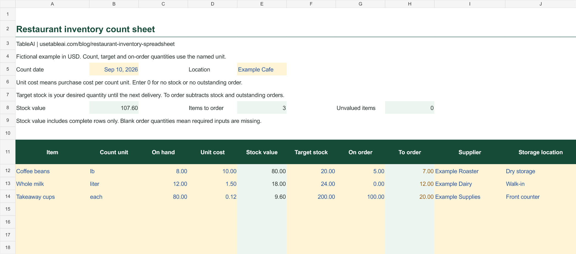Click the Supplier column heading
The image size is (576, 254).
[x=470, y=152]
